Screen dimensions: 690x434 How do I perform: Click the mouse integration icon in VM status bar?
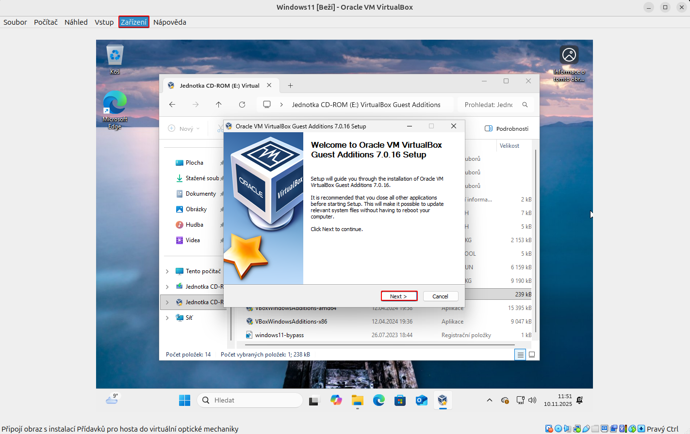tap(632, 429)
